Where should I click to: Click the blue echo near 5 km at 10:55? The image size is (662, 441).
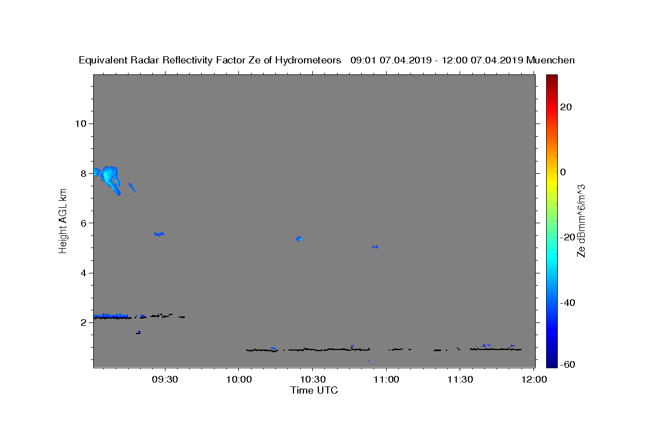click(375, 247)
